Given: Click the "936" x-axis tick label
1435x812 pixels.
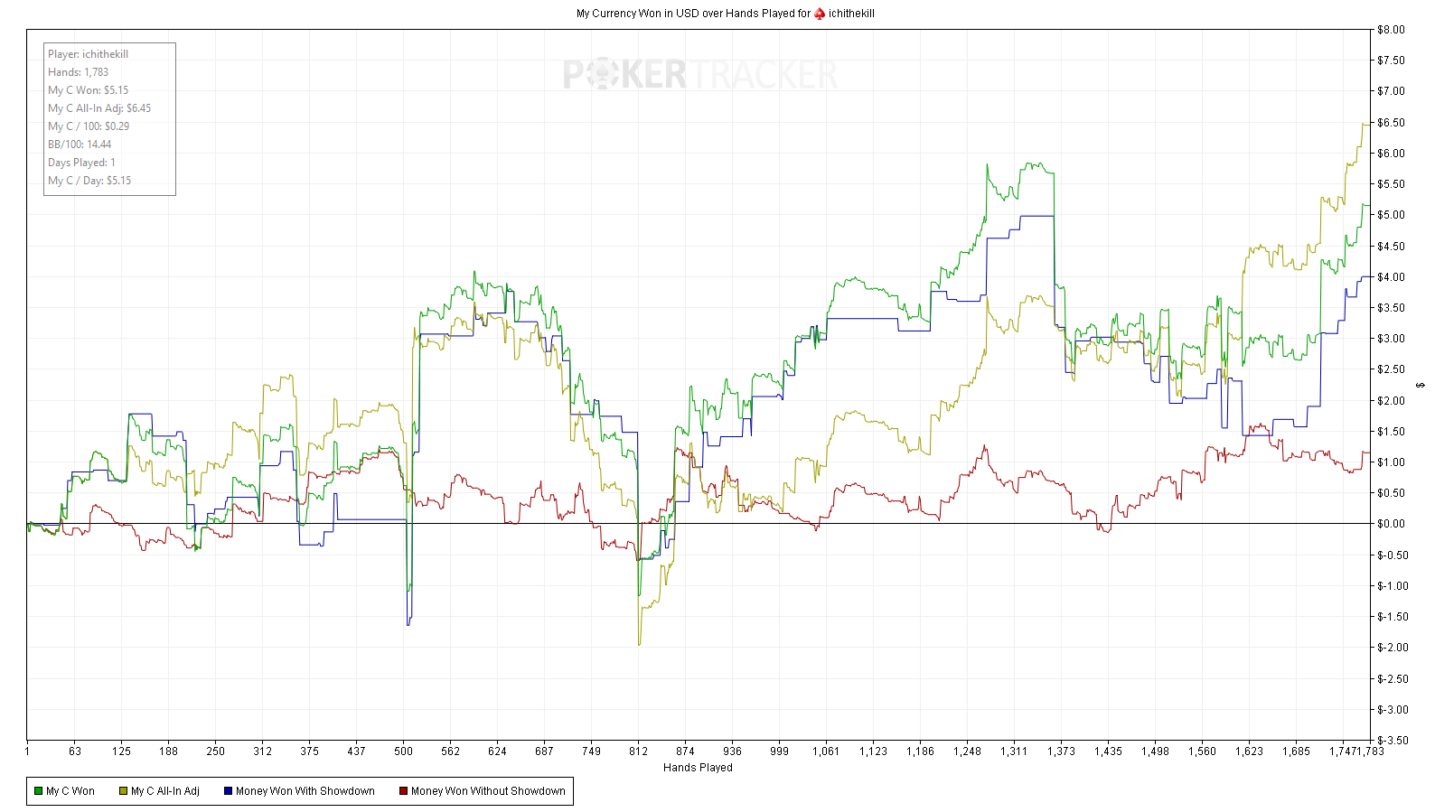Looking at the screenshot, I should [x=733, y=751].
